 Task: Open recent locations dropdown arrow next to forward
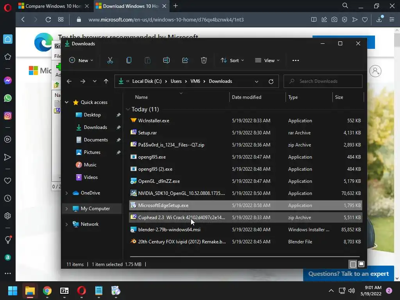95,81
